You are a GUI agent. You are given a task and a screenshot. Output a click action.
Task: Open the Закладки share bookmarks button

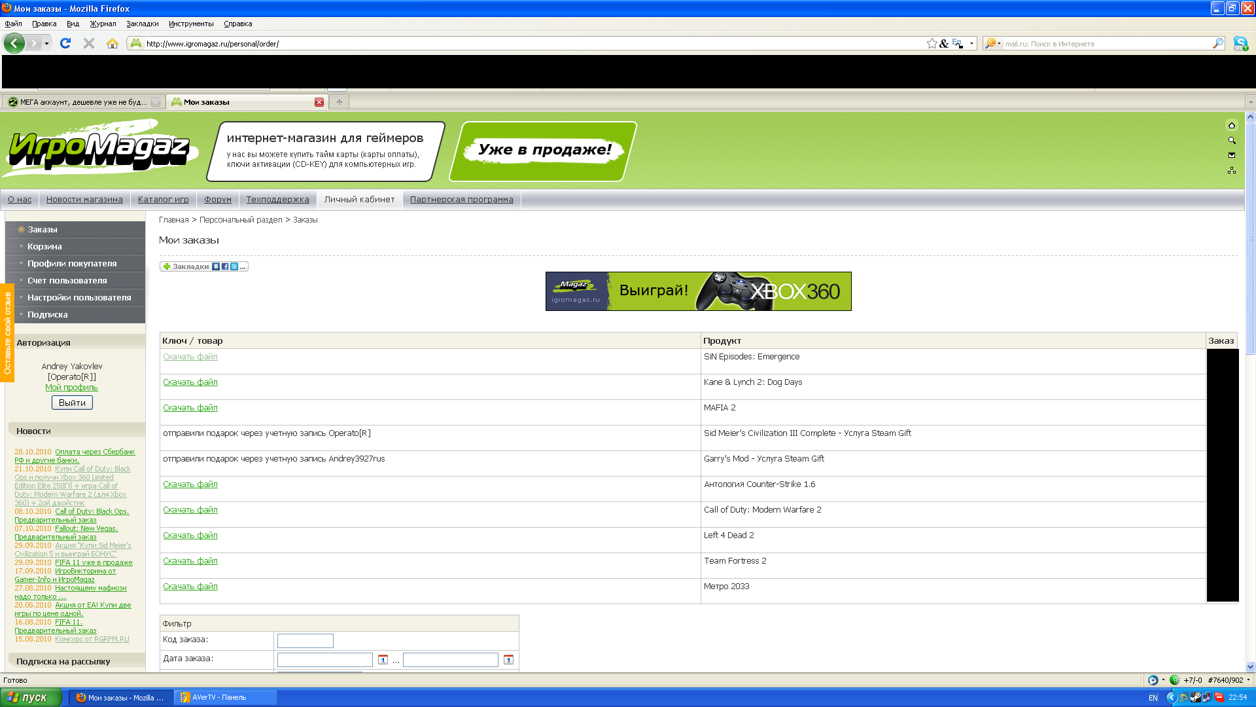point(204,266)
